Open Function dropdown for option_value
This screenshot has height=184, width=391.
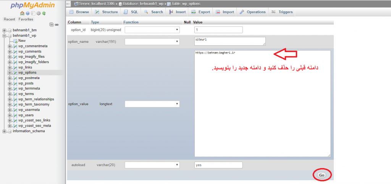coord(152,104)
